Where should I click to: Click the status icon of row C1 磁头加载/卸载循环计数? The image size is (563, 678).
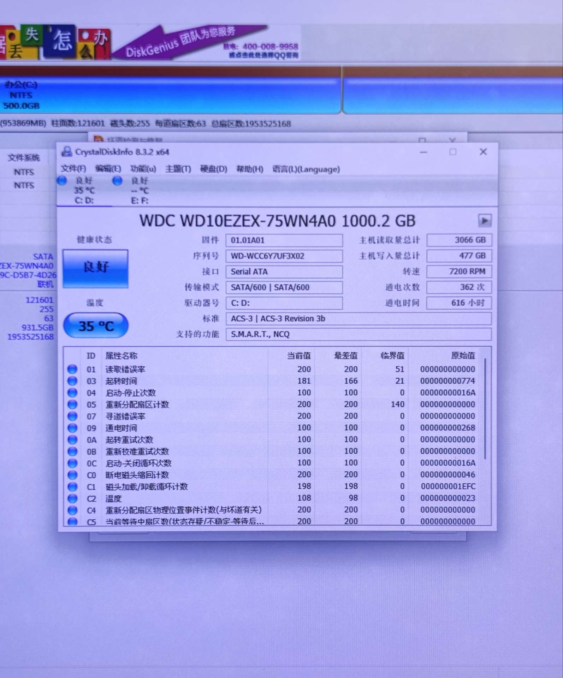pos(72,486)
